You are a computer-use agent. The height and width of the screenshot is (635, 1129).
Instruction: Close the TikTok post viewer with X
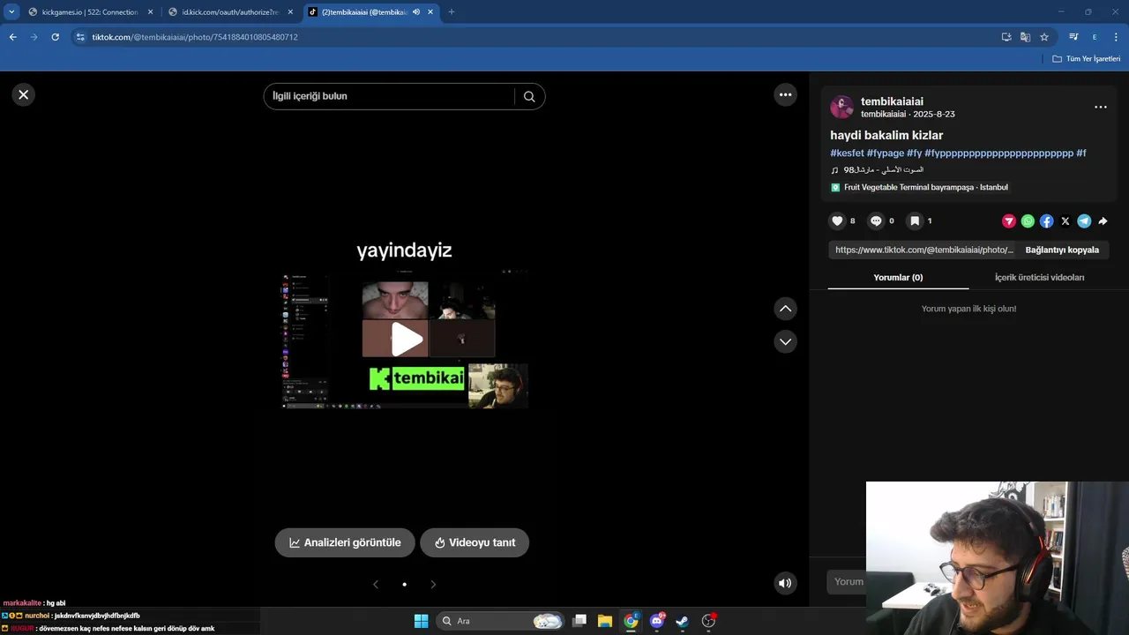tap(24, 94)
